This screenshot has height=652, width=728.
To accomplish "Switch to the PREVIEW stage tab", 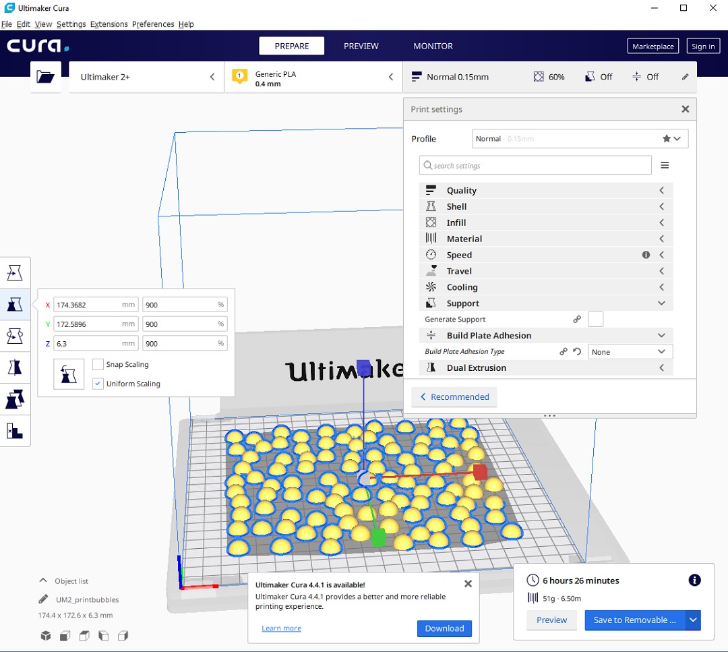I will coord(361,46).
